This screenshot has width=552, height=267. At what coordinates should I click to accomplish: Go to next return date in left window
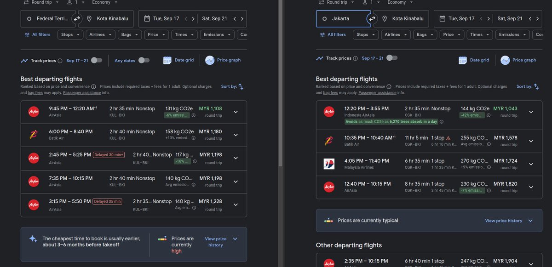pyautogui.click(x=242, y=19)
